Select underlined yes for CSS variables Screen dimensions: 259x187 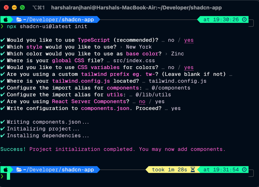pyautogui.click(x=189, y=68)
